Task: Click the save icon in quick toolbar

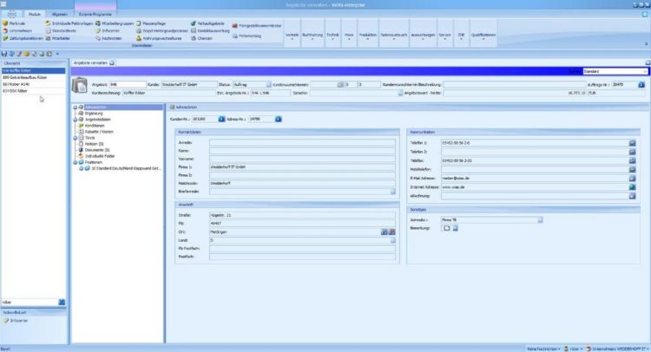Action: point(4,54)
